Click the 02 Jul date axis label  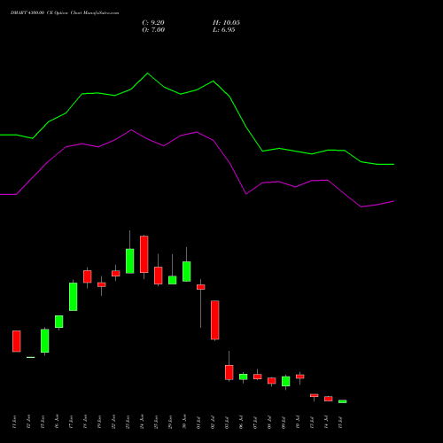coord(213,423)
